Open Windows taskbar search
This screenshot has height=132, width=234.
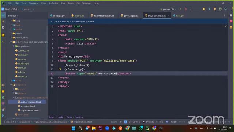click(80, 128)
